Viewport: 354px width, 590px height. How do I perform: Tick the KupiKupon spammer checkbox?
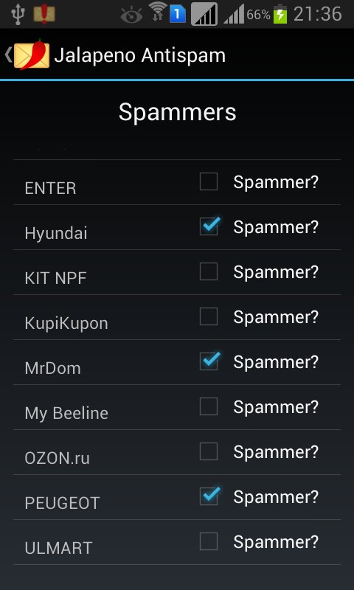point(209,316)
